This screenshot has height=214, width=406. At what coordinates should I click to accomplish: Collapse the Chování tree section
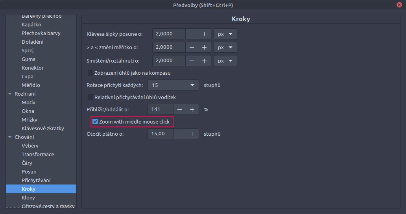click(10, 137)
